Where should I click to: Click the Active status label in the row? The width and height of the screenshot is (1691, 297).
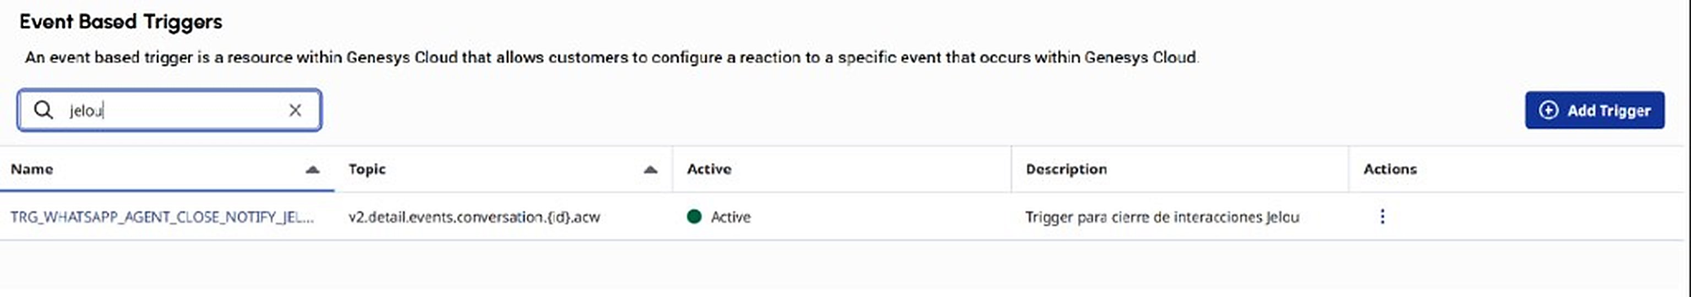[x=730, y=217]
